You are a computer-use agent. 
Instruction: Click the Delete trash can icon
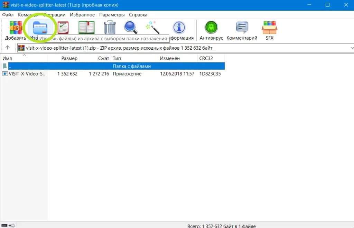(x=110, y=28)
